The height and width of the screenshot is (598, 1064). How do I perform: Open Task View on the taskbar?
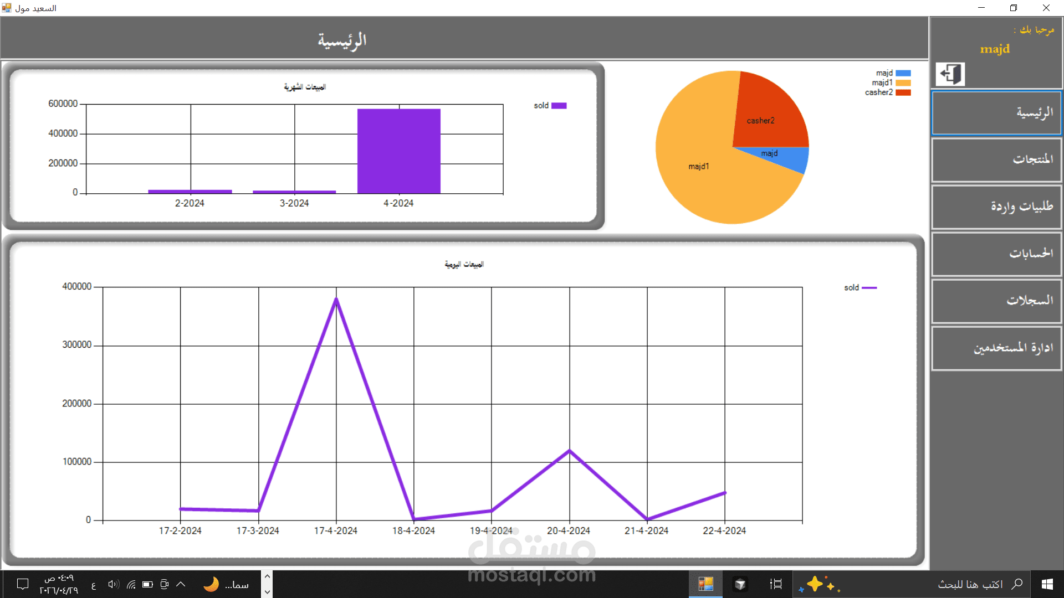776,584
